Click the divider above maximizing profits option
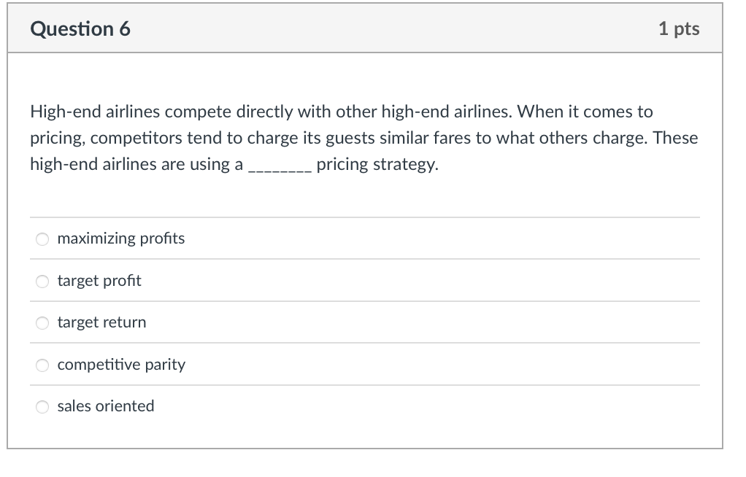Viewport: 746px width, 477px height. pyautogui.click(x=364, y=217)
